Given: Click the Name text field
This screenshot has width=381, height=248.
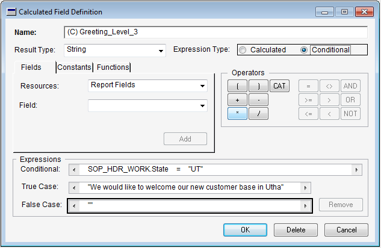Looking at the screenshot, I should click(x=215, y=32).
